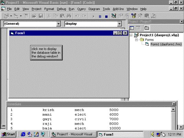
Task: Click the Immediate window scroll up arrow
Action: click(173, 109)
